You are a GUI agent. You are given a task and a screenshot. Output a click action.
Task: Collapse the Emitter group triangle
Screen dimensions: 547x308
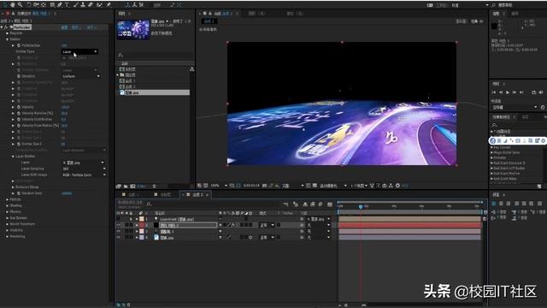(8, 39)
